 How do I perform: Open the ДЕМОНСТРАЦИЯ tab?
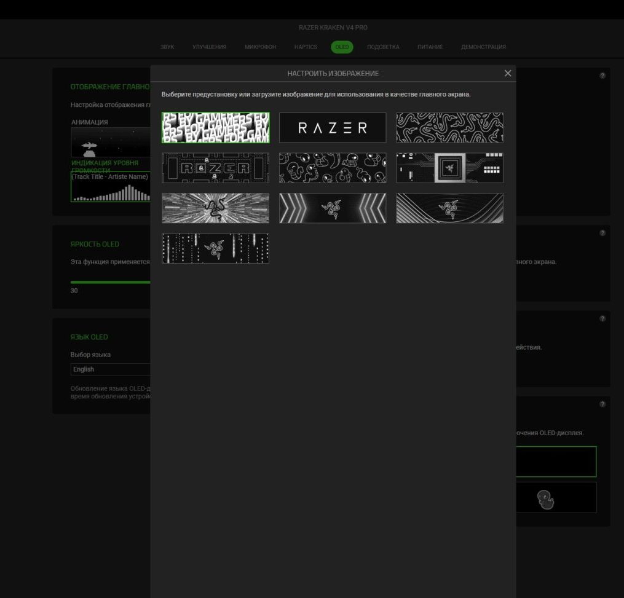[483, 47]
